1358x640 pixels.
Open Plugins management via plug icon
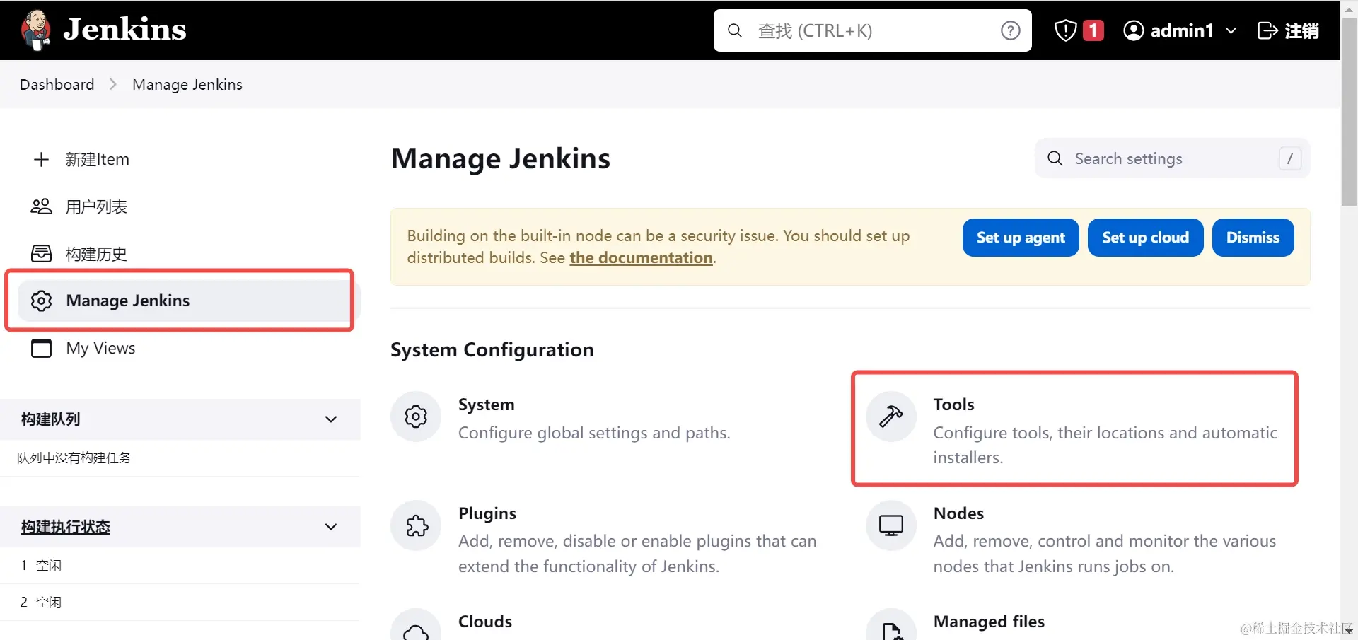[415, 525]
